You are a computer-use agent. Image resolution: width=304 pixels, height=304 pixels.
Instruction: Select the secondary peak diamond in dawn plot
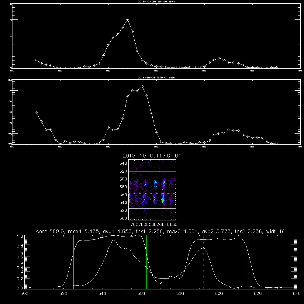(219, 58)
